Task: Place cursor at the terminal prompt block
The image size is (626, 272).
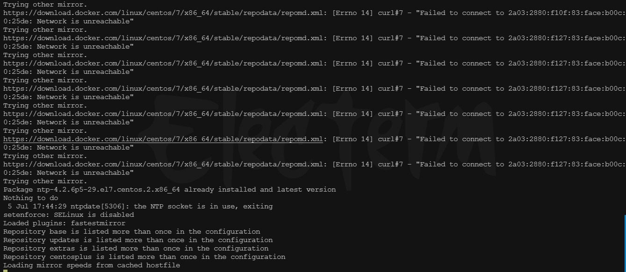Action: pos(5,271)
